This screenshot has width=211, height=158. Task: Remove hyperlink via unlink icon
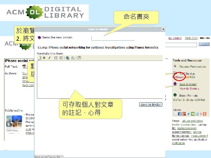point(73,58)
